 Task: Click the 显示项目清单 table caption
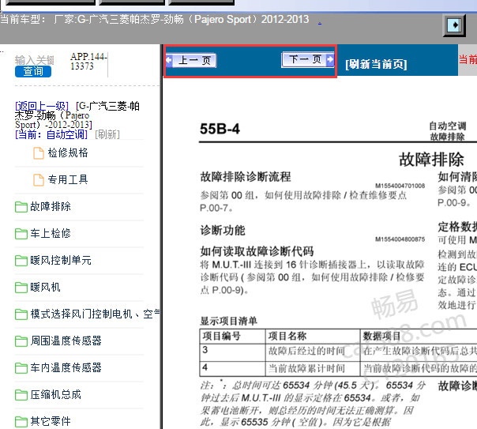click(228, 321)
